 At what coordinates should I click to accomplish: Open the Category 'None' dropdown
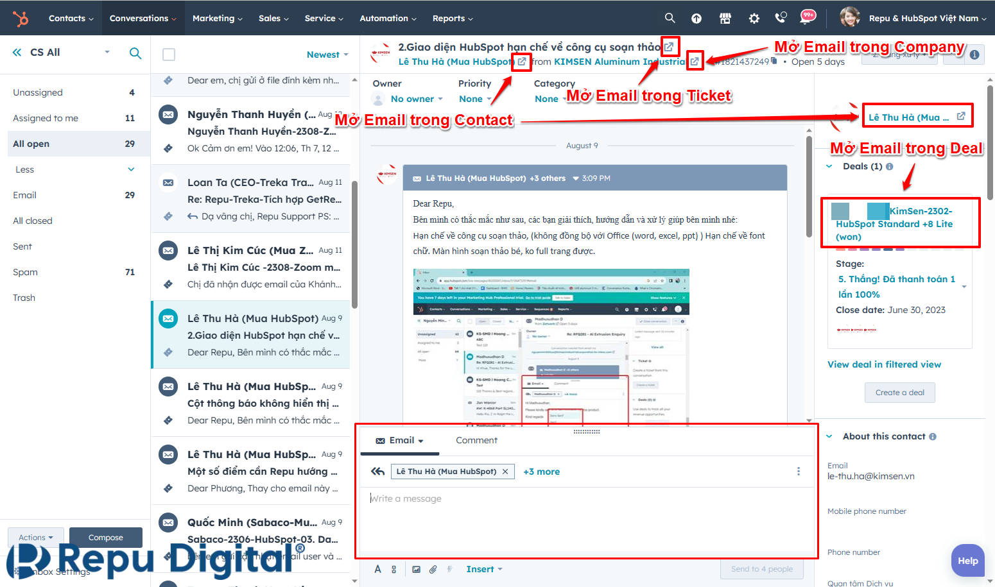tap(550, 99)
